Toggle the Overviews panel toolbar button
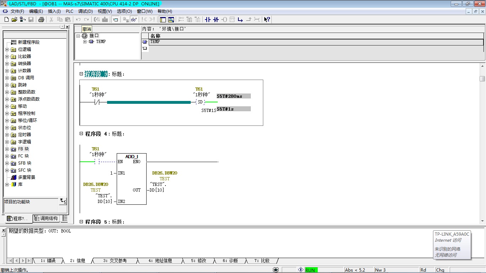The width and height of the screenshot is (486, 273). pyautogui.click(x=163, y=20)
